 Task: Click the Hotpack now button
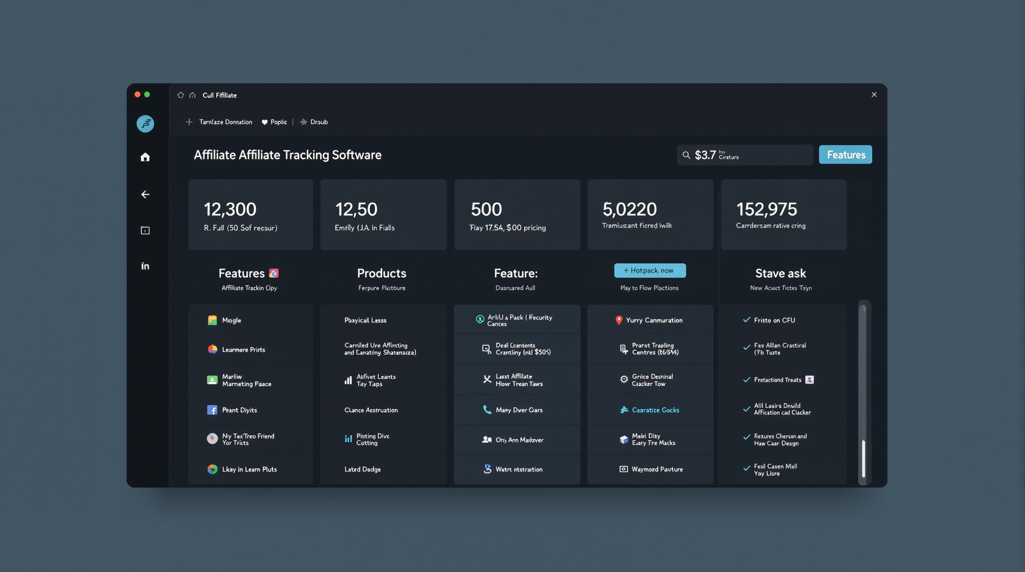pyautogui.click(x=650, y=270)
